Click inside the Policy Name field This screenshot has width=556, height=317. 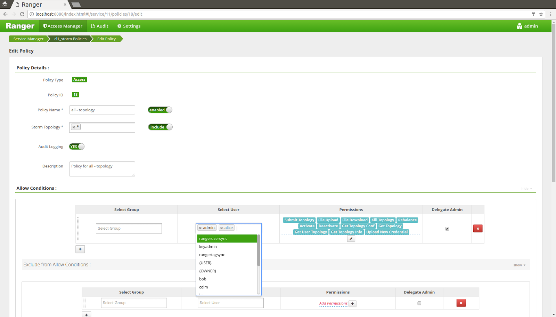102,110
